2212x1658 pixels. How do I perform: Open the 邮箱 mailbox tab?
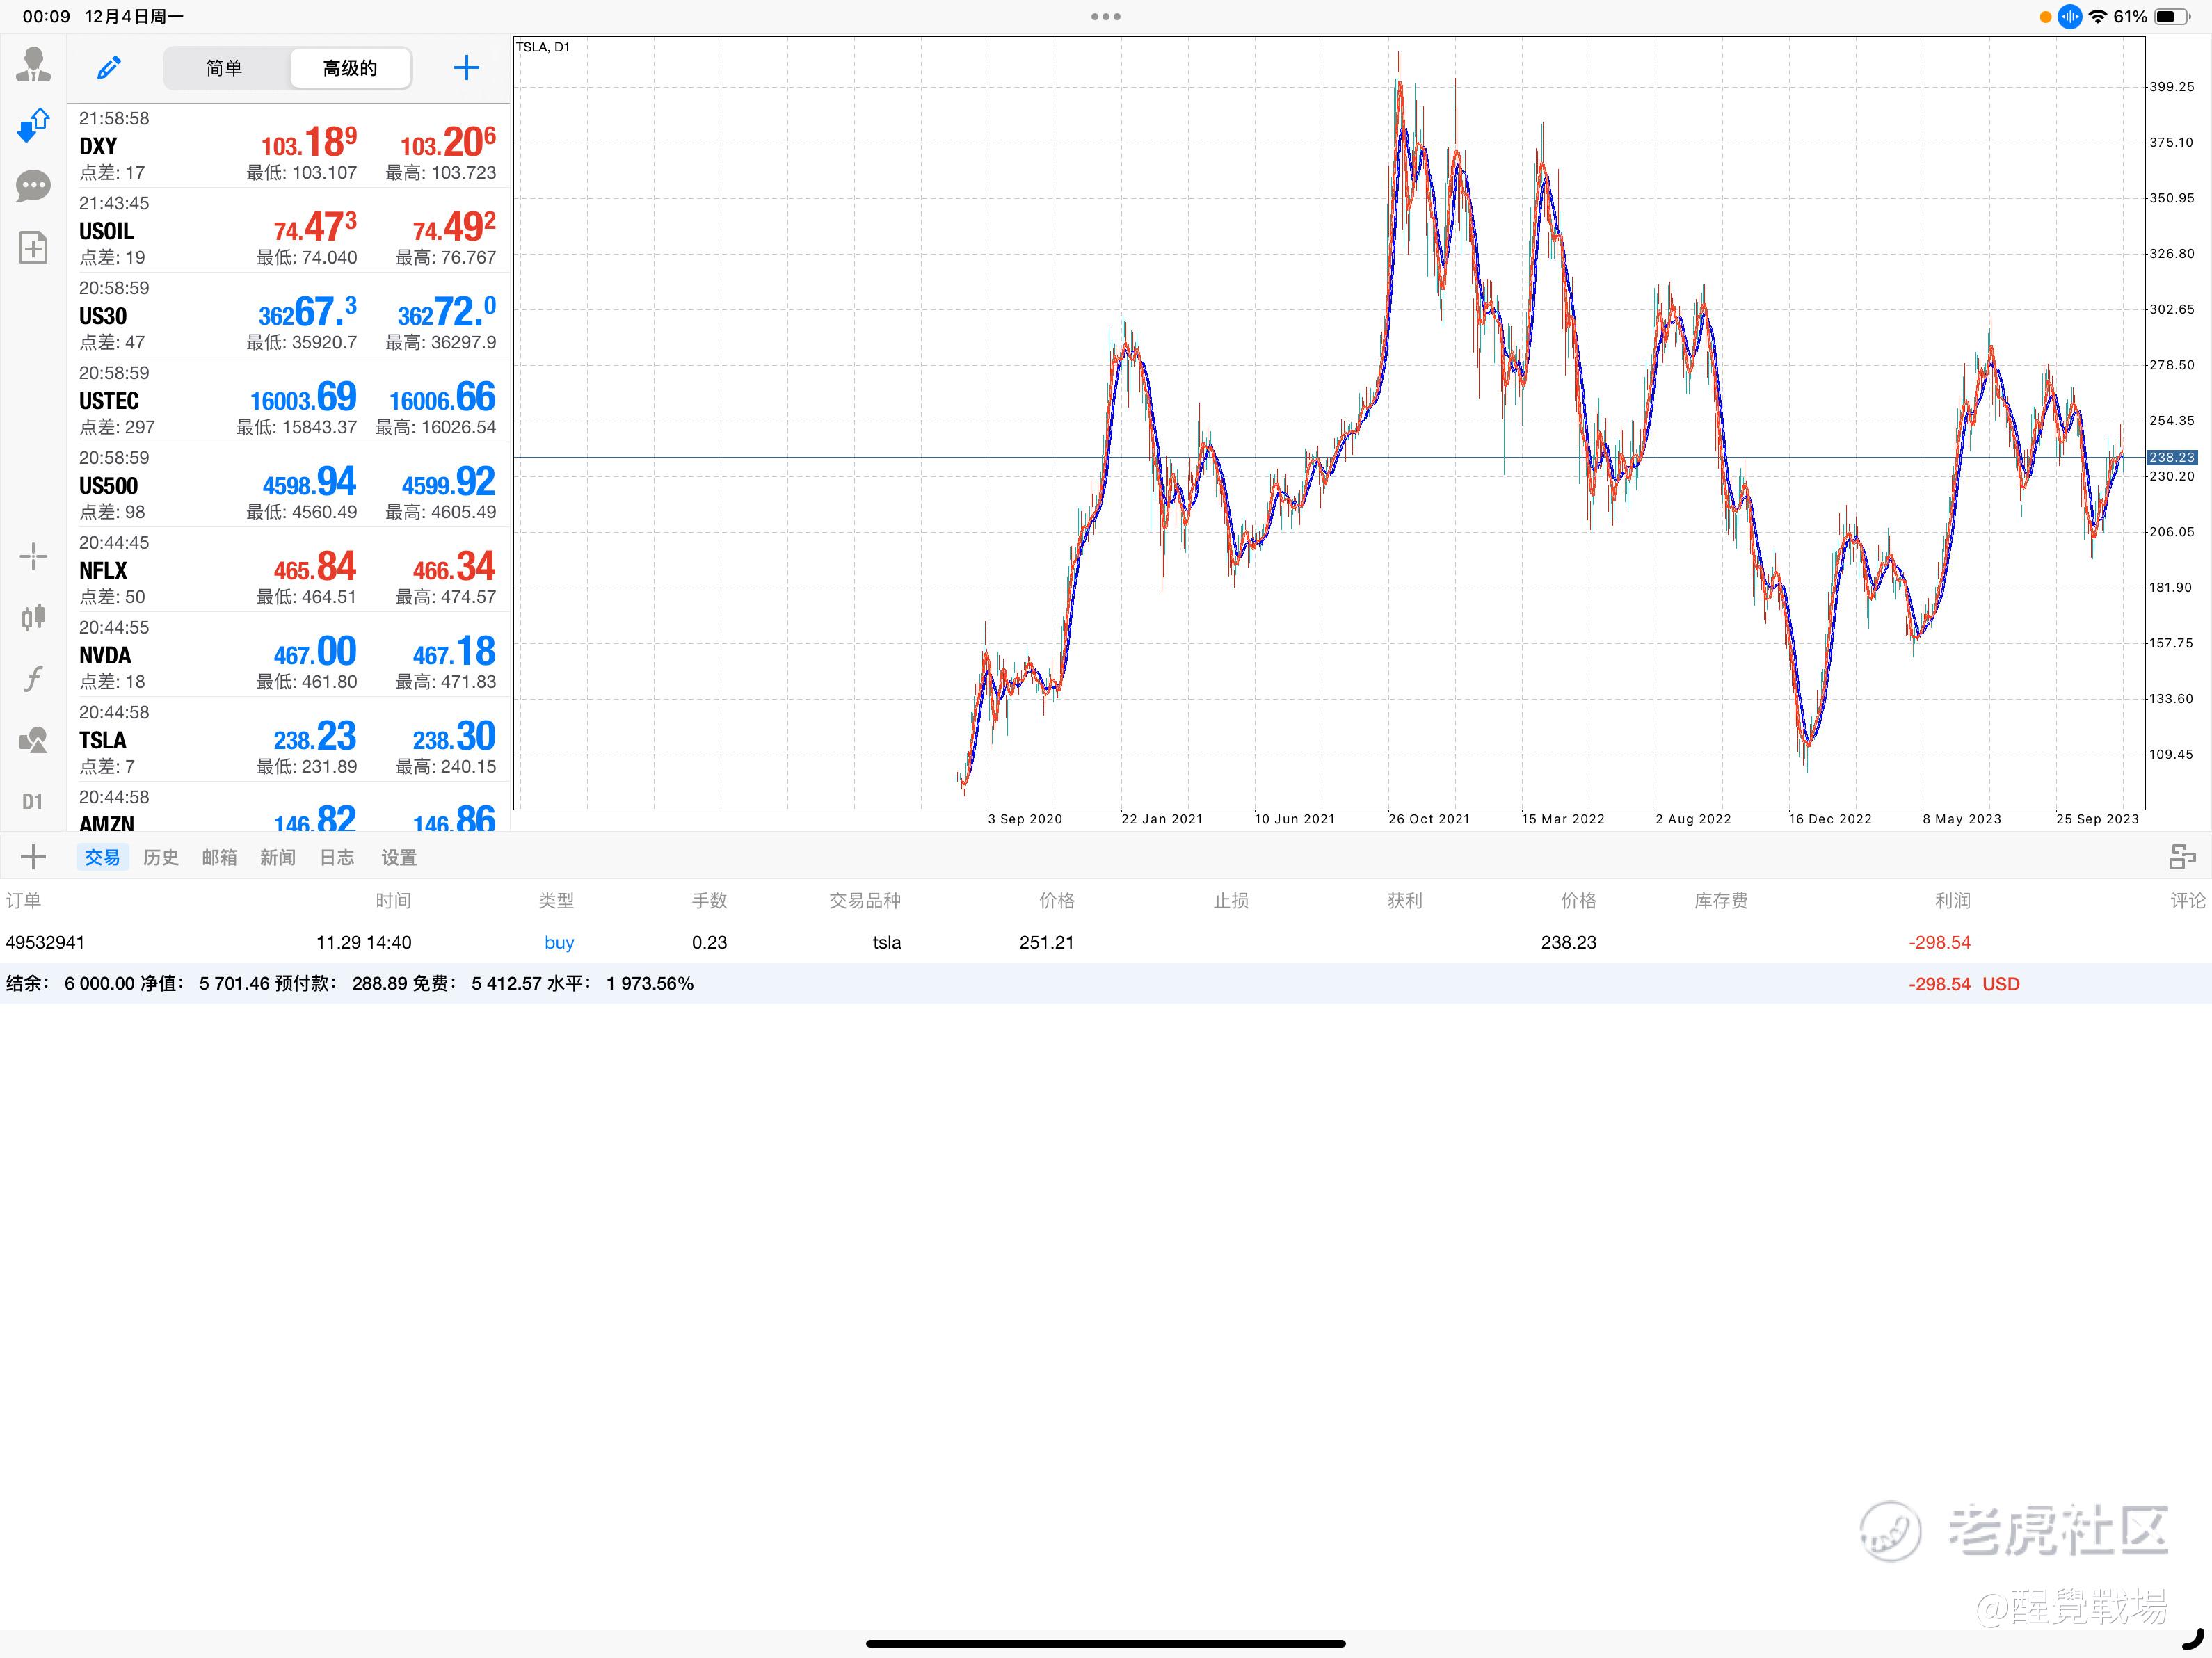point(219,858)
